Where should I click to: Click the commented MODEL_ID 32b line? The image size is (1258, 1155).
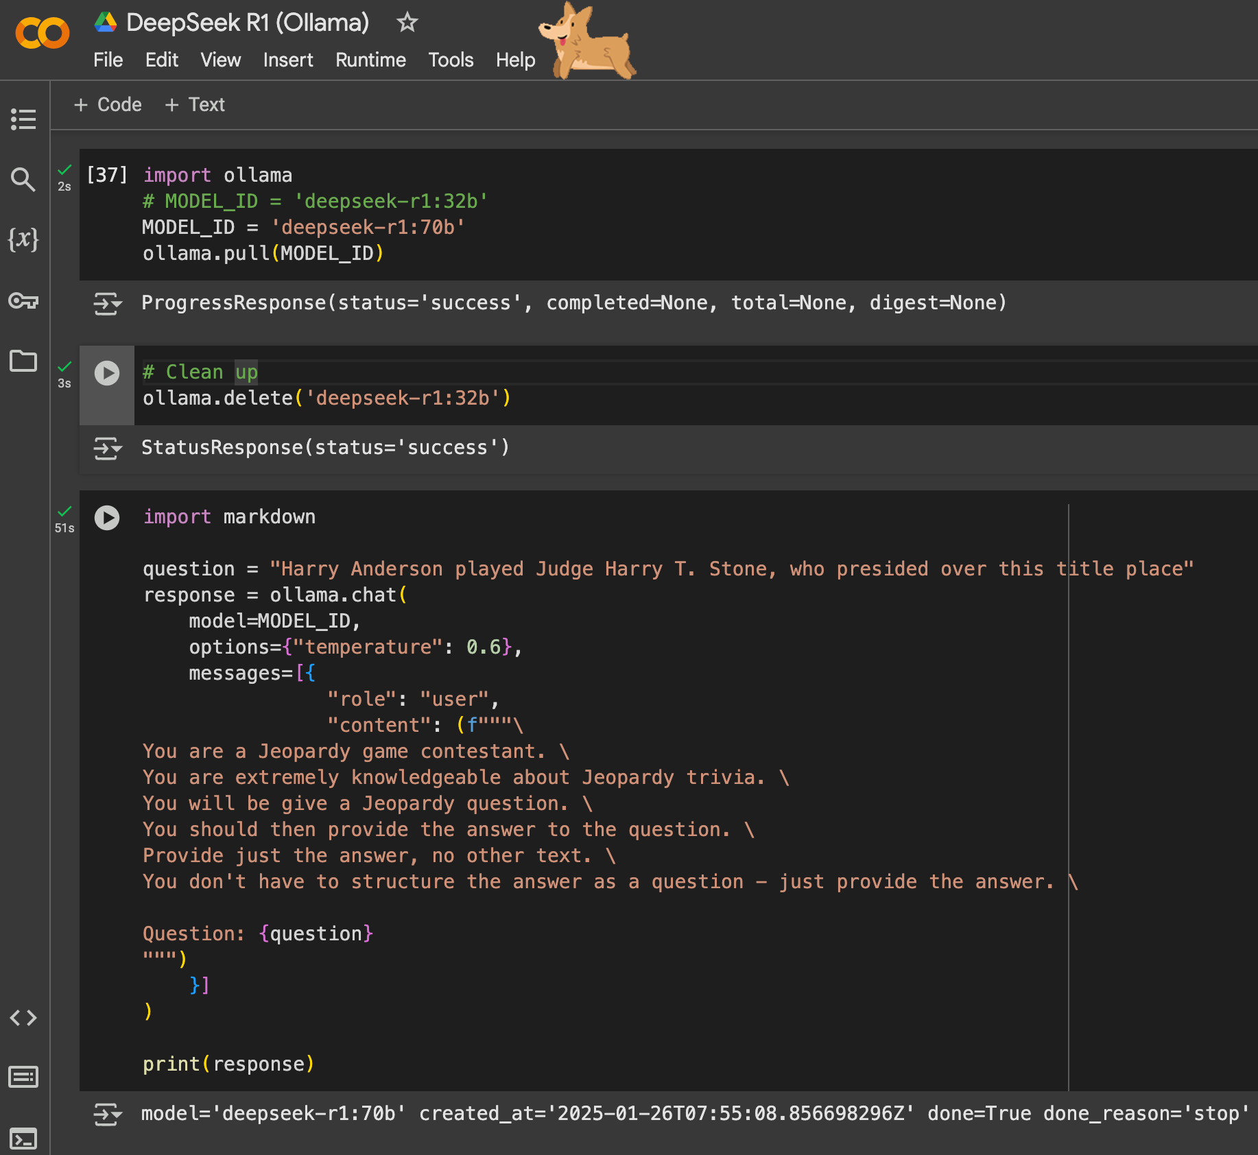click(x=316, y=202)
